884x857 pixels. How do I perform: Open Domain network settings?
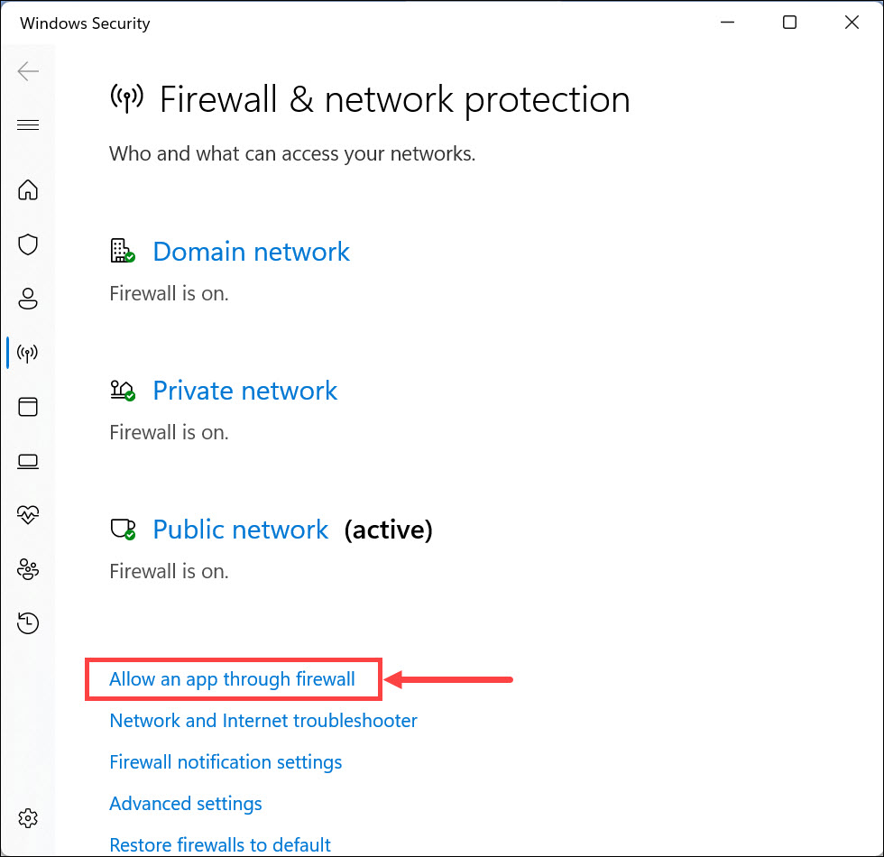pyautogui.click(x=251, y=252)
